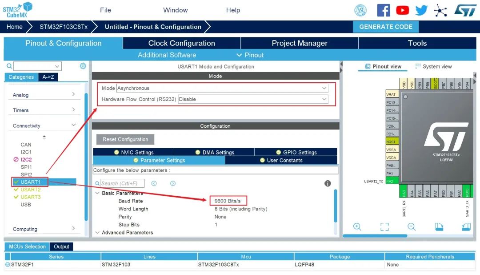Open the User Constants tab
The height and width of the screenshot is (275, 480).
click(x=281, y=160)
